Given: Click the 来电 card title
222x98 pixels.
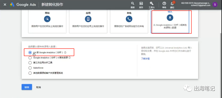Looking at the screenshot, I should tap(129, 13).
